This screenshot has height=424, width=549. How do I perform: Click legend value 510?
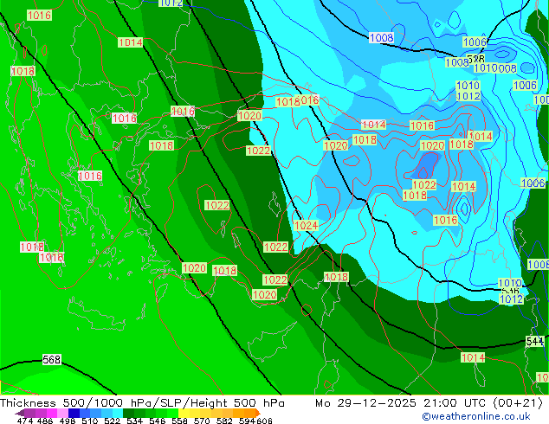point(88,421)
